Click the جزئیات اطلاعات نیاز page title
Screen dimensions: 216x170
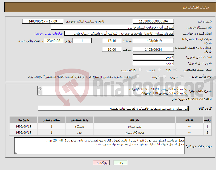pyautogui.click(x=196, y=7)
